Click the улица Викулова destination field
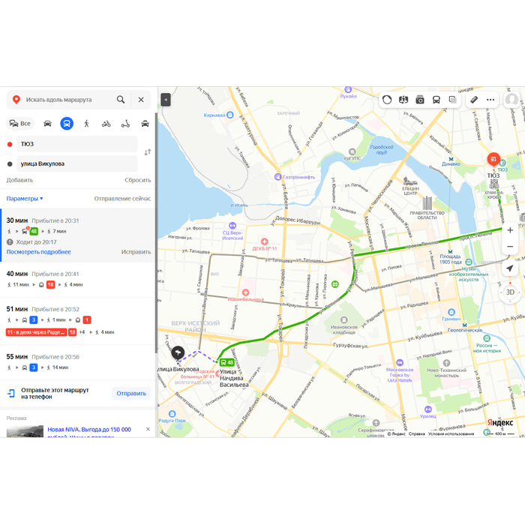 (x=77, y=163)
